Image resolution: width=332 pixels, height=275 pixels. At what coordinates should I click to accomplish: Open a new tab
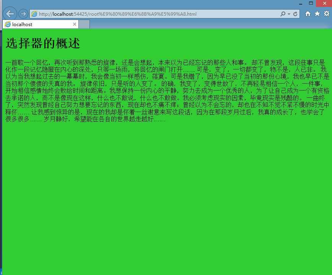pos(84,25)
